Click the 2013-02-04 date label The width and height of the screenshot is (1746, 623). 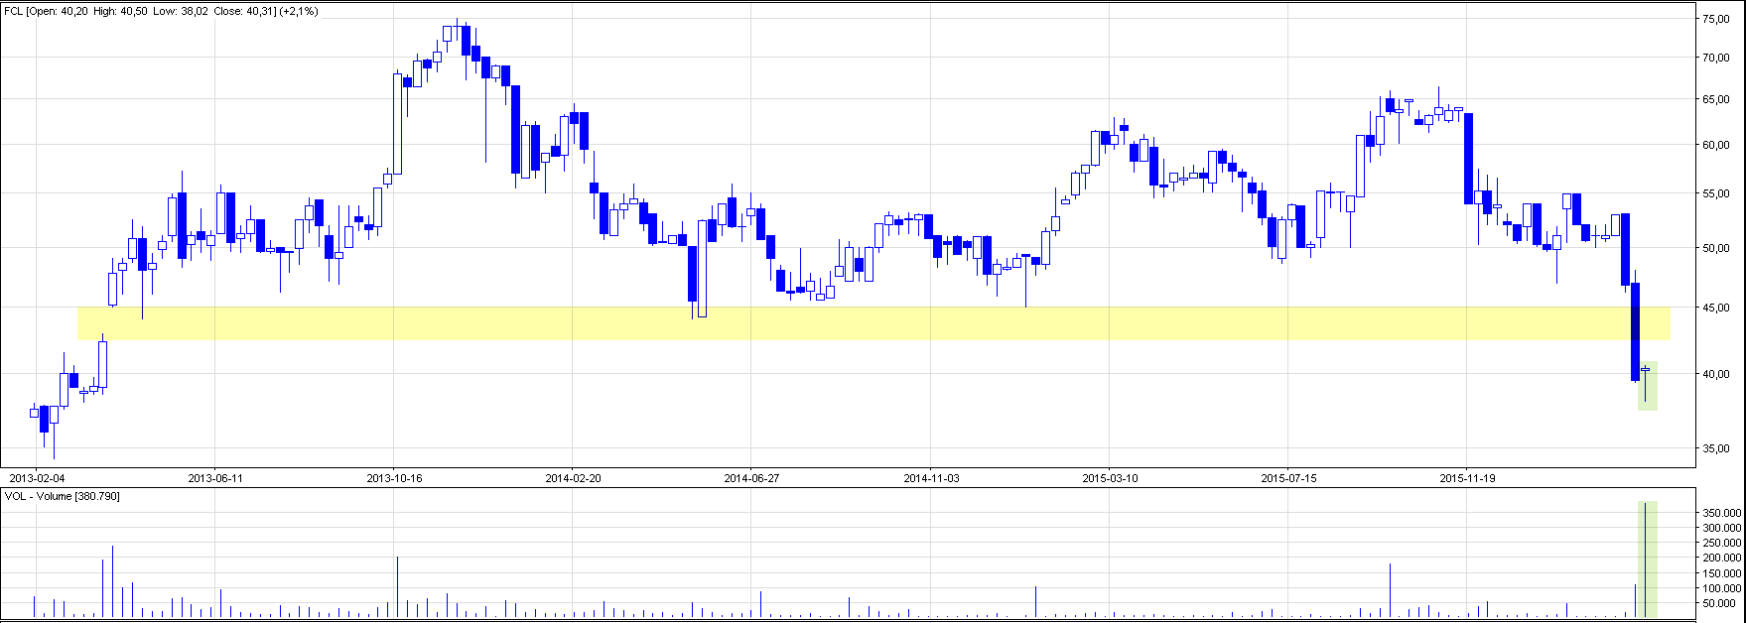tap(37, 478)
